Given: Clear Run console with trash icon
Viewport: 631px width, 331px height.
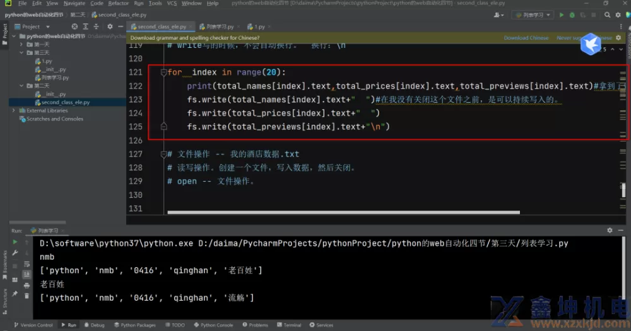Looking at the screenshot, I should pos(27,296).
